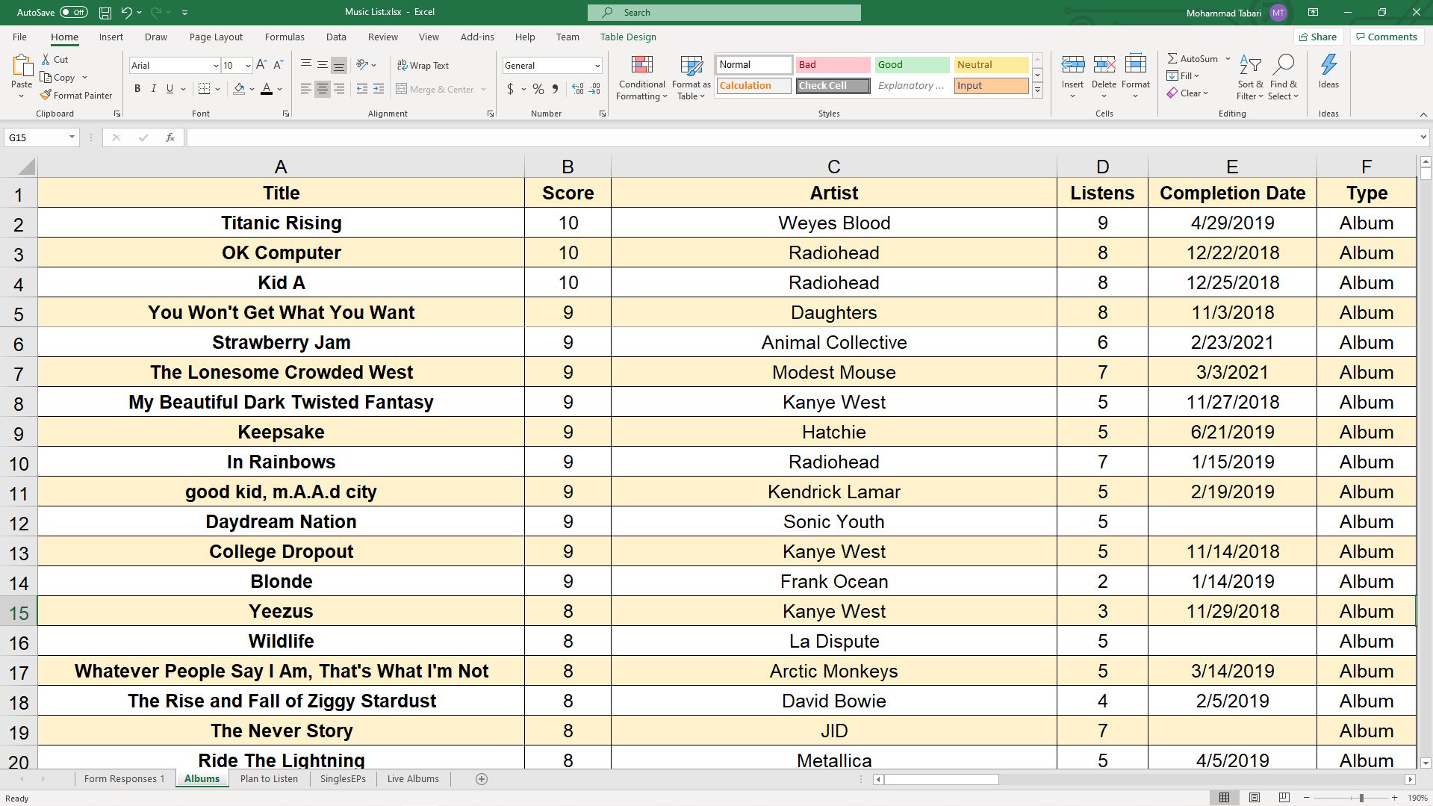Open the Plan to Listen sheet tab
The width and height of the screenshot is (1433, 806).
(x=269, y=778)
